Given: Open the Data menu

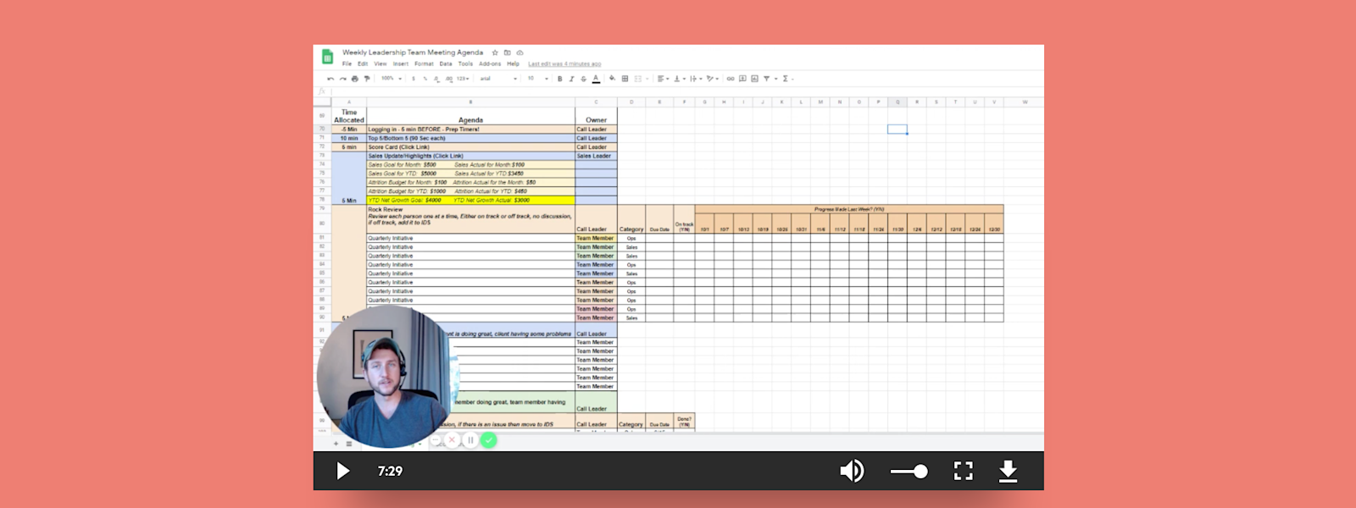Looking at the screenshot, I should point(446,63).
